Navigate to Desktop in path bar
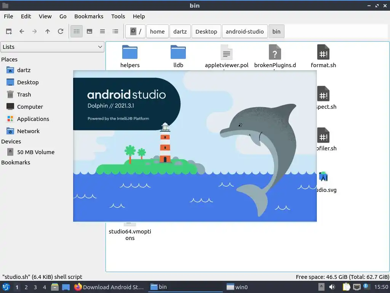This screenshot has width=390, height=293. pyautogui.click(x=206, y=31)
